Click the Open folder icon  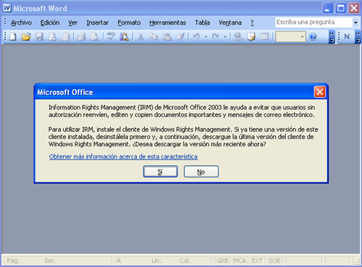click(x=26, y=37)
